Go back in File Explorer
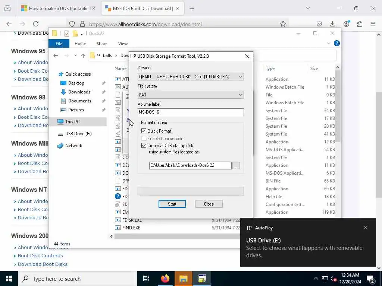The height and width of the screenshot is (286, 382). click(56, 56)
